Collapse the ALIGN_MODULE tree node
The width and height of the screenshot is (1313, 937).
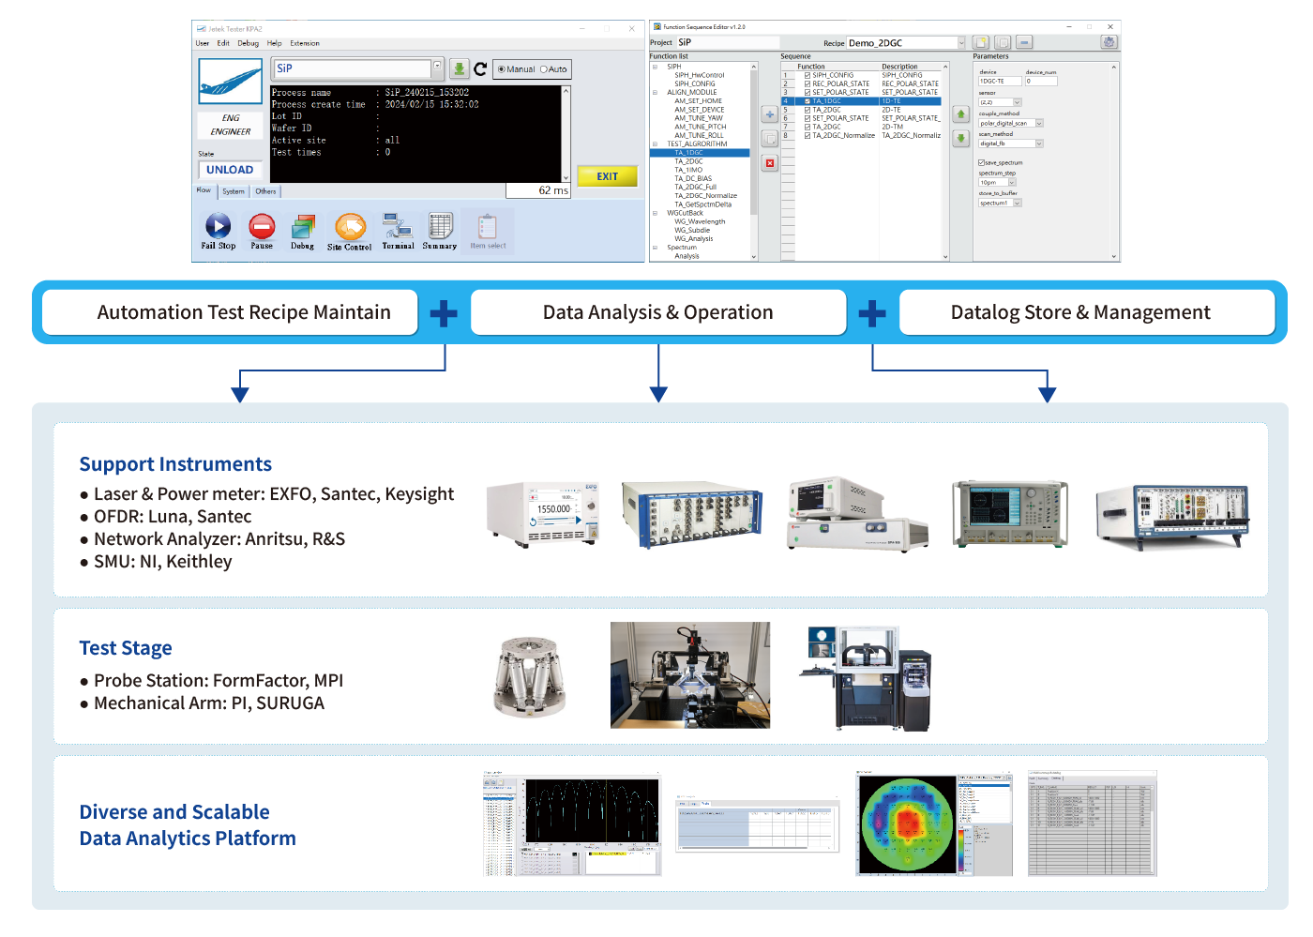[655, 92]
